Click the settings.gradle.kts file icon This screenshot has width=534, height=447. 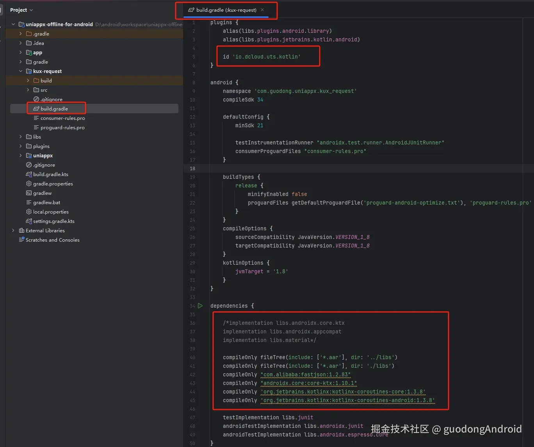tap(28, 221)
